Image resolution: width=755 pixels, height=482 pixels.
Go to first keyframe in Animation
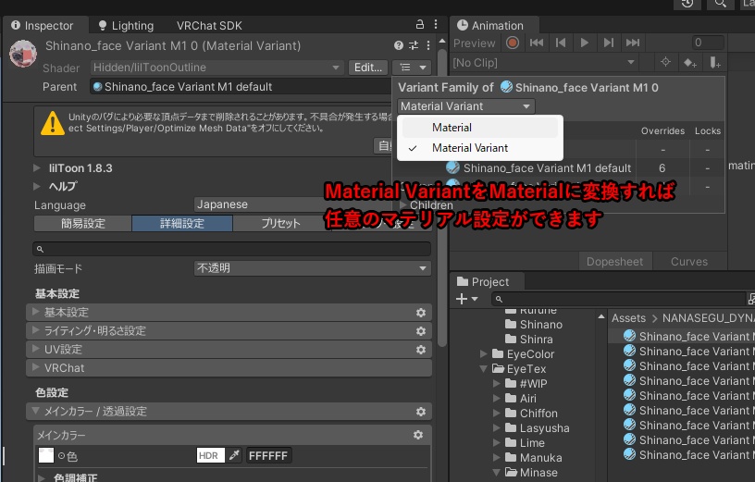[537, 43]
